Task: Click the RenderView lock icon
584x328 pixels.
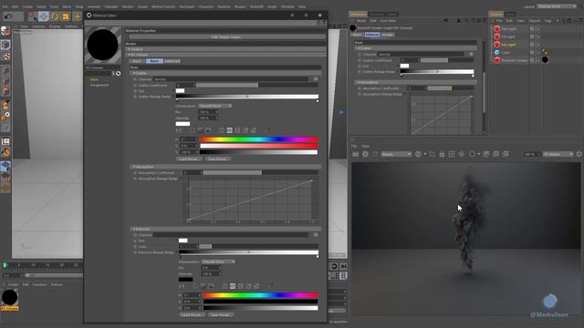Action: [x=442, y=154]
